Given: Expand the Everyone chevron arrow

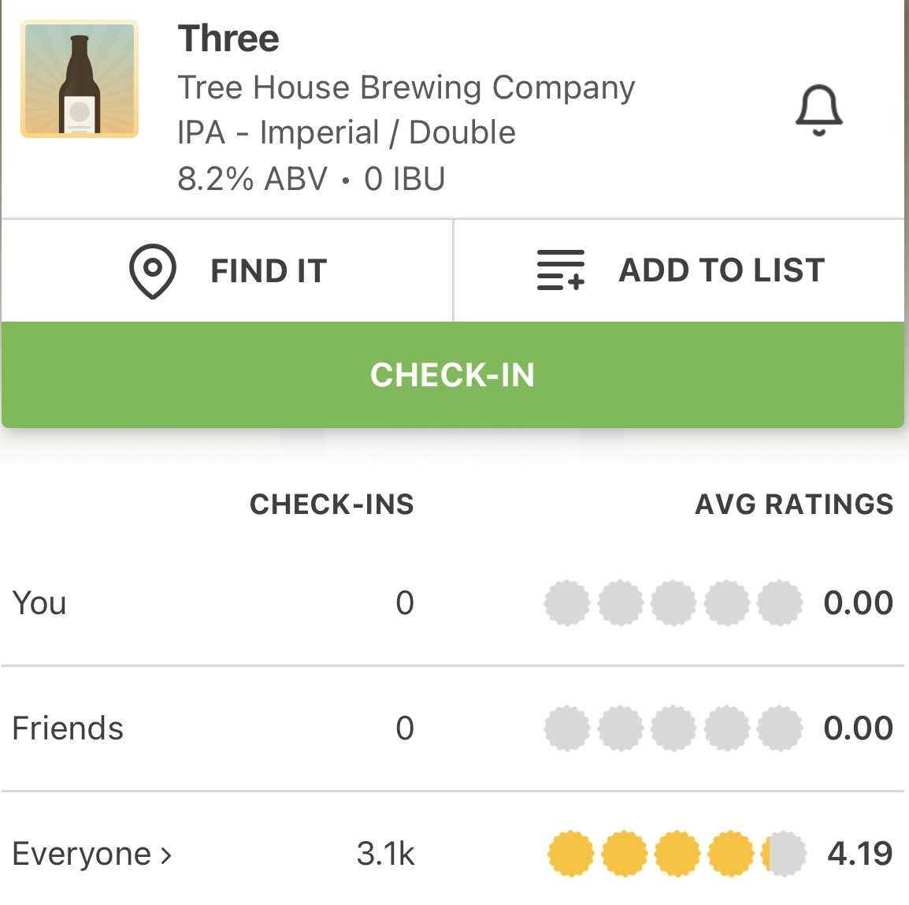Looking at the screenshot, I should (166, 855).
